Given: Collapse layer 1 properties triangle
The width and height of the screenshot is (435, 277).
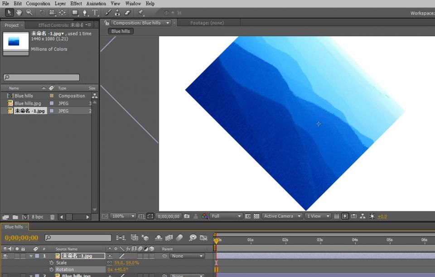Looking at the screenshot, I should coord(31,256).
